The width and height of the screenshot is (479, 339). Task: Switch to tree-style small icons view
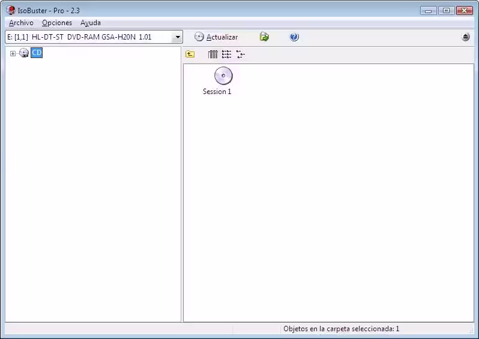(241, 55)
